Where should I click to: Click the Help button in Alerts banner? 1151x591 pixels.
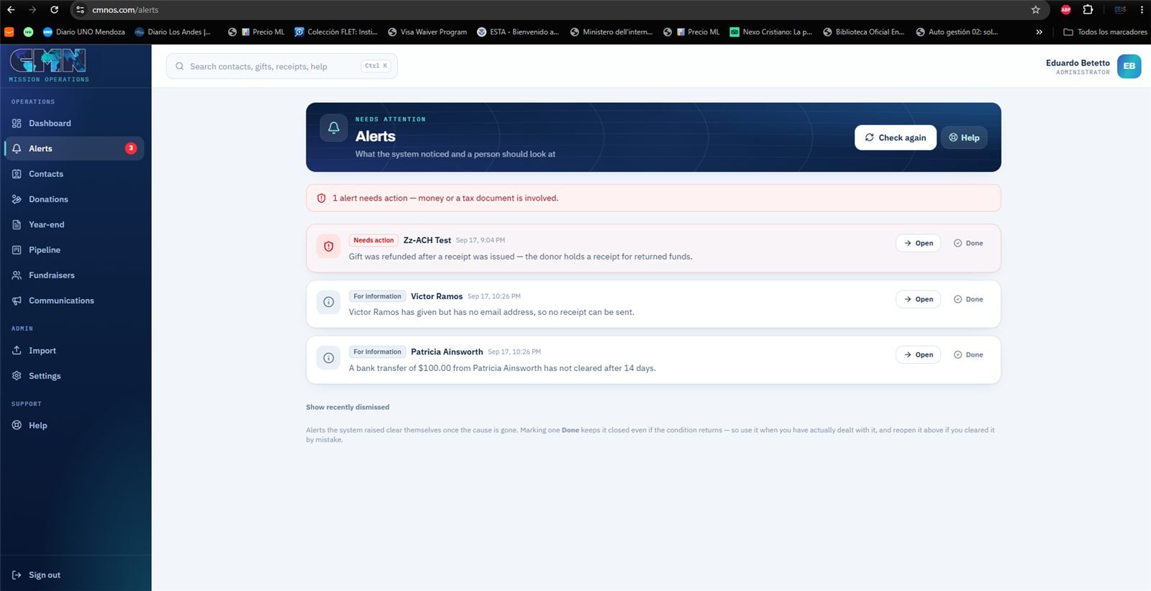coord(964,137)
